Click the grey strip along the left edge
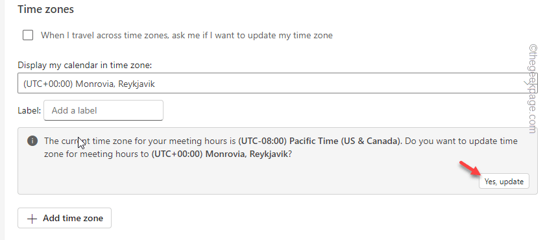The image size is (545, 240). point(2,120)
